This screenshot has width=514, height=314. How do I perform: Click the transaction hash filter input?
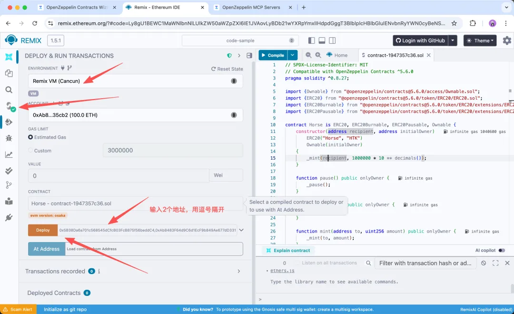tap(425, 263)
